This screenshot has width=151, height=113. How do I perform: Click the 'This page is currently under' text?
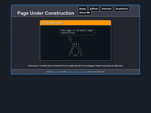pos(77,31)
